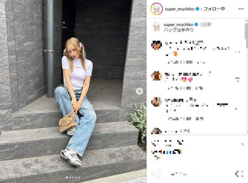The width and height of the screenshot is (248, 183).
Task: Like the first comment with its heart
Action: pos(238,52)
